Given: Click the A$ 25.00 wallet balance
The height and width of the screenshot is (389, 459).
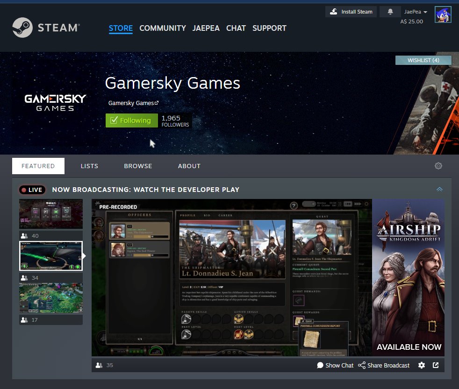Looking at the screenshot, I should (x=412, y=21).
